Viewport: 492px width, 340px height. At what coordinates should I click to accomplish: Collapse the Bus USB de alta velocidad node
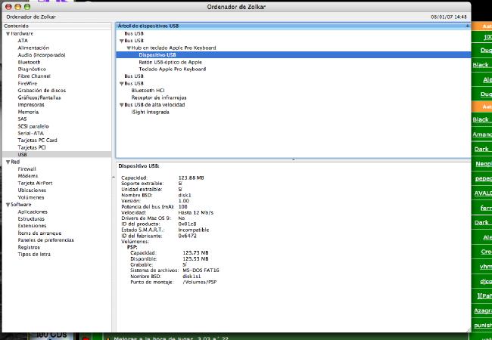click(121, 104)
